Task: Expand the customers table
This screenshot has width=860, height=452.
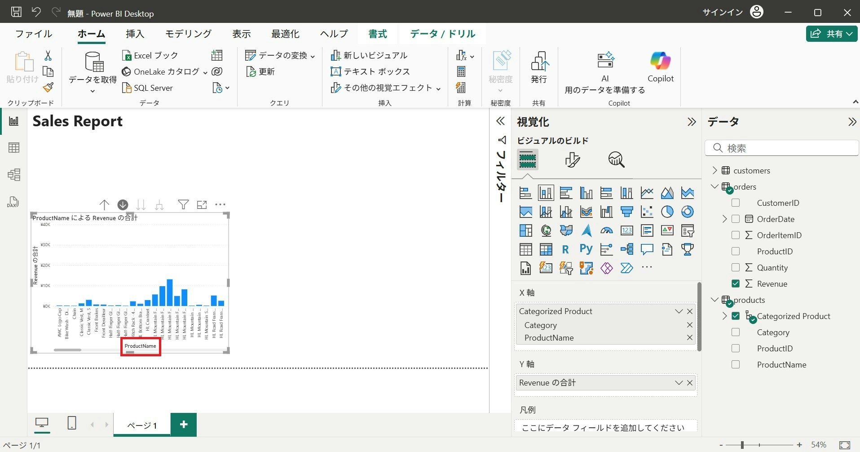Action: point(715,170)
